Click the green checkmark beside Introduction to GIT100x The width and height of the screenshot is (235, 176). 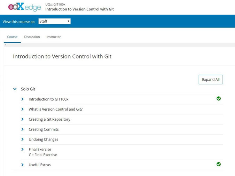tap(219, 99)
